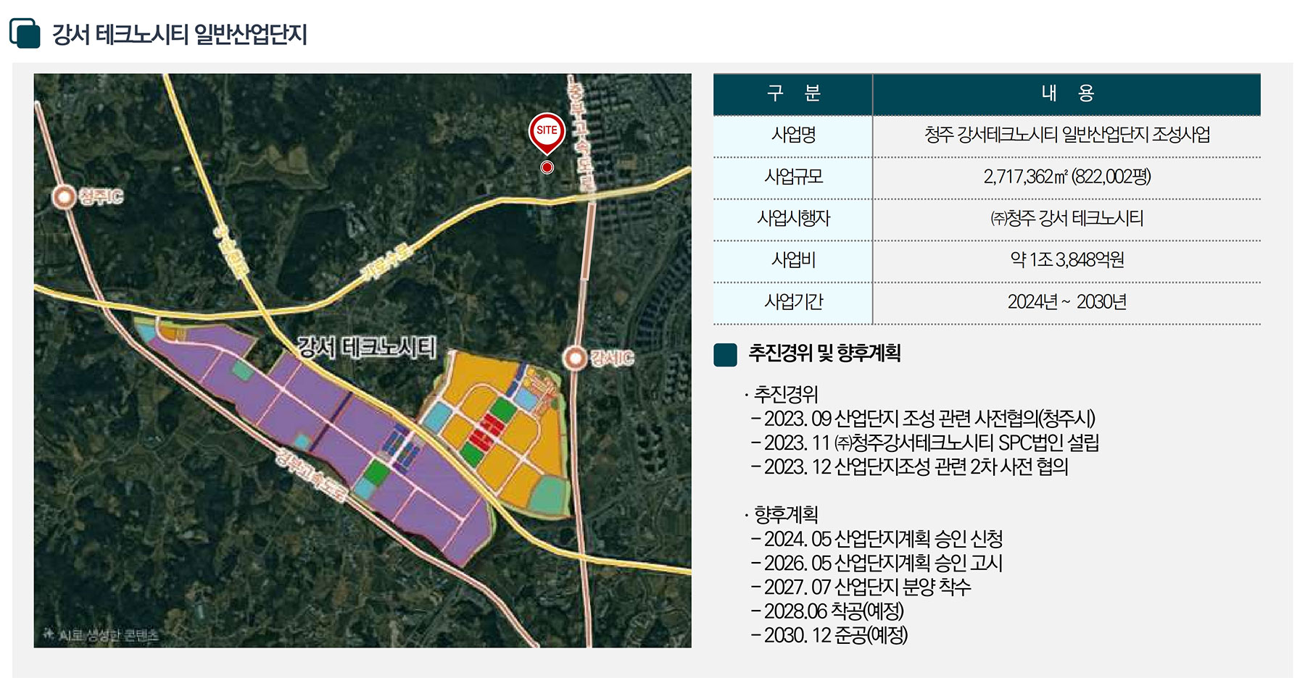This screenshot has height=691, width=1305.
Task: Click the 추진경위 subheading
Action: [x=786, y=395]
